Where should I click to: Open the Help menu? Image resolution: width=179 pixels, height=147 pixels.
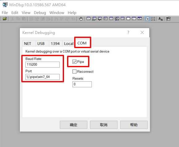[72, 13]
